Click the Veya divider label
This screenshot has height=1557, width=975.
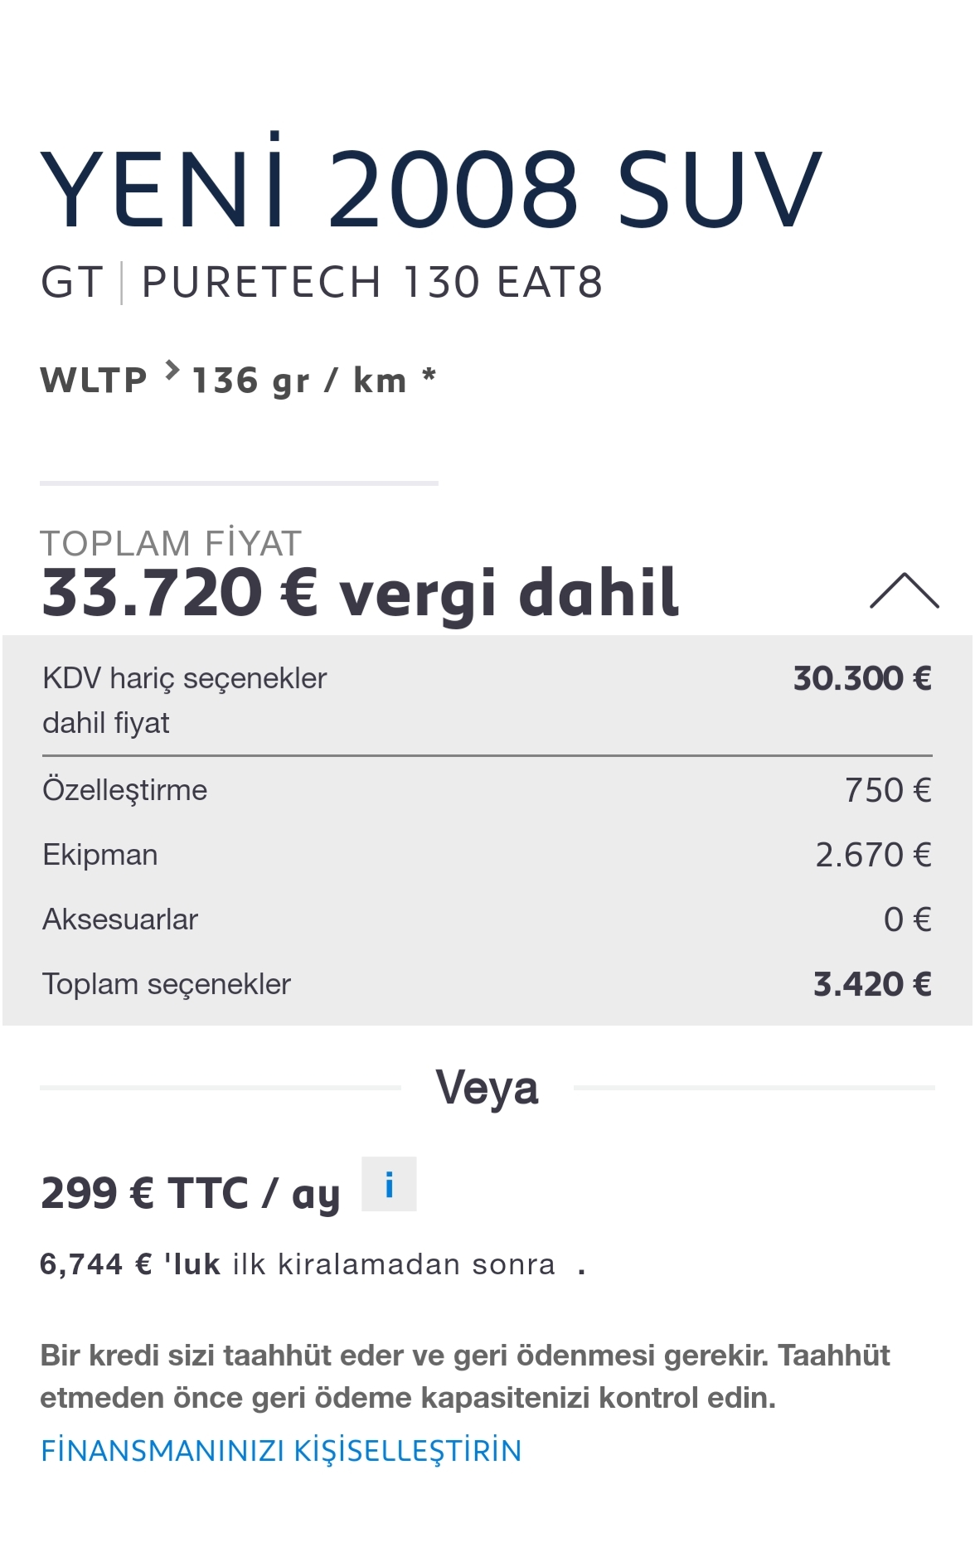point(487,1088)
